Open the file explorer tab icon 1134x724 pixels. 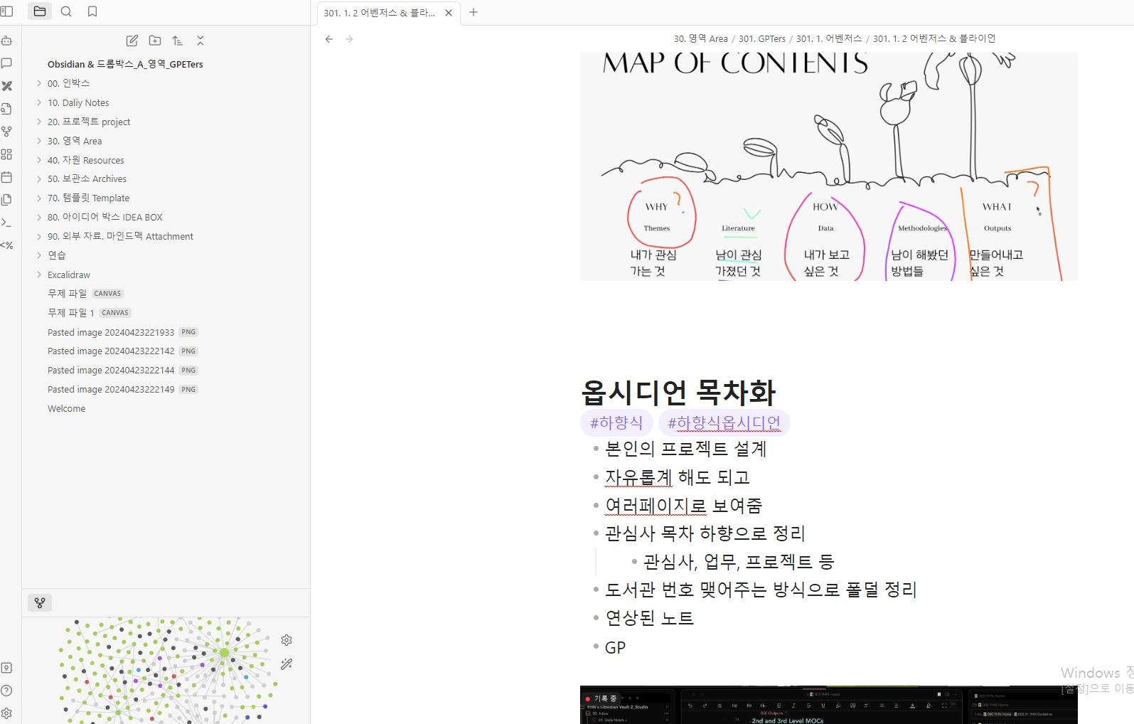pyautogui.click(x=40, y=11)
